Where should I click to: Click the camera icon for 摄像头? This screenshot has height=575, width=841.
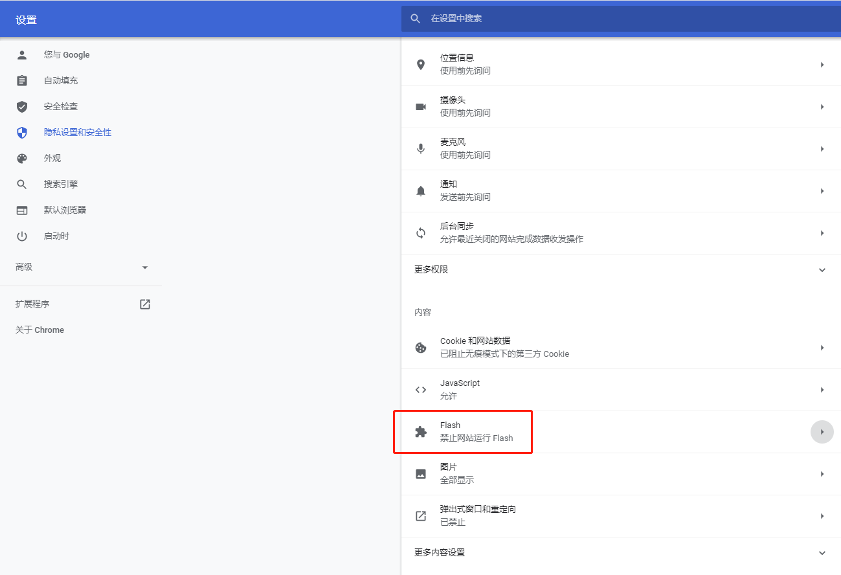(421, 107)
